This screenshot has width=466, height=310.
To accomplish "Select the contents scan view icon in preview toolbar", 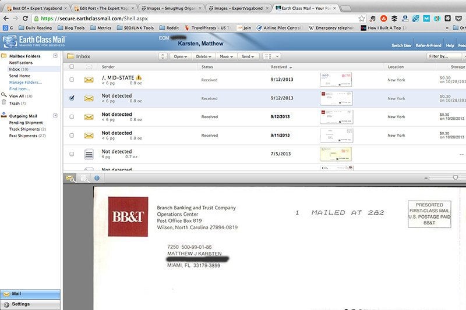I will [85, 179].
